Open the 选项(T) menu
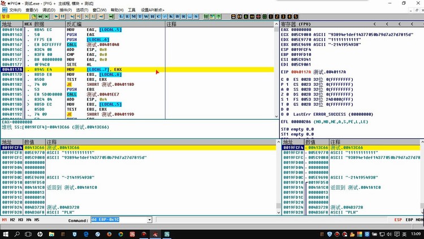424x239 pixels. (x=82, y=10)
